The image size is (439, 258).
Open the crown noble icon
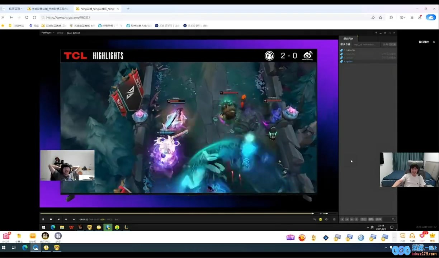point(432,236)
